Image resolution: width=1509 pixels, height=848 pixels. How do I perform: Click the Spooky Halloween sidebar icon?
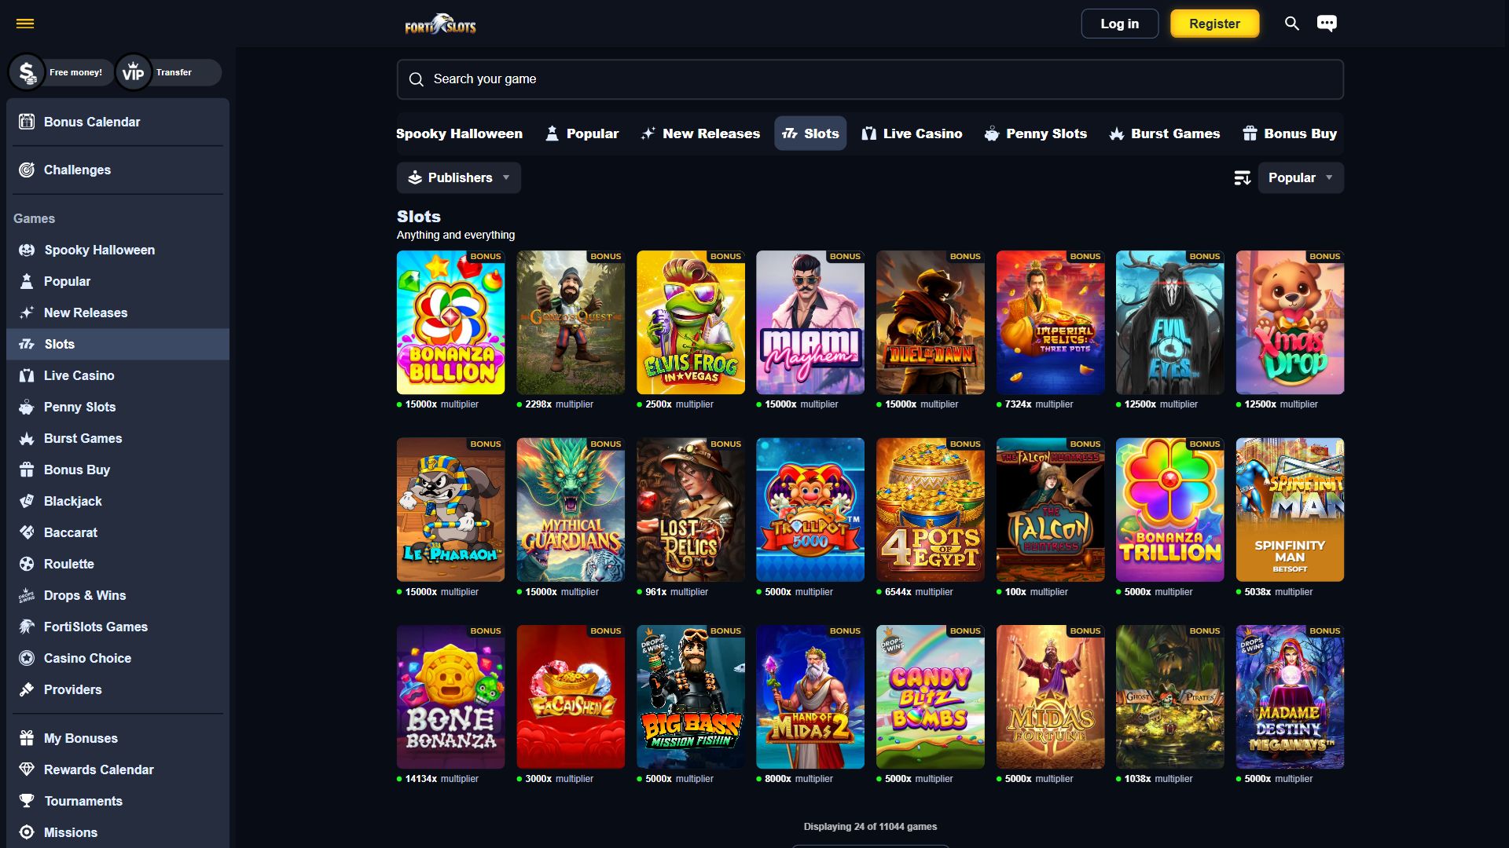(x=27, y=250)
